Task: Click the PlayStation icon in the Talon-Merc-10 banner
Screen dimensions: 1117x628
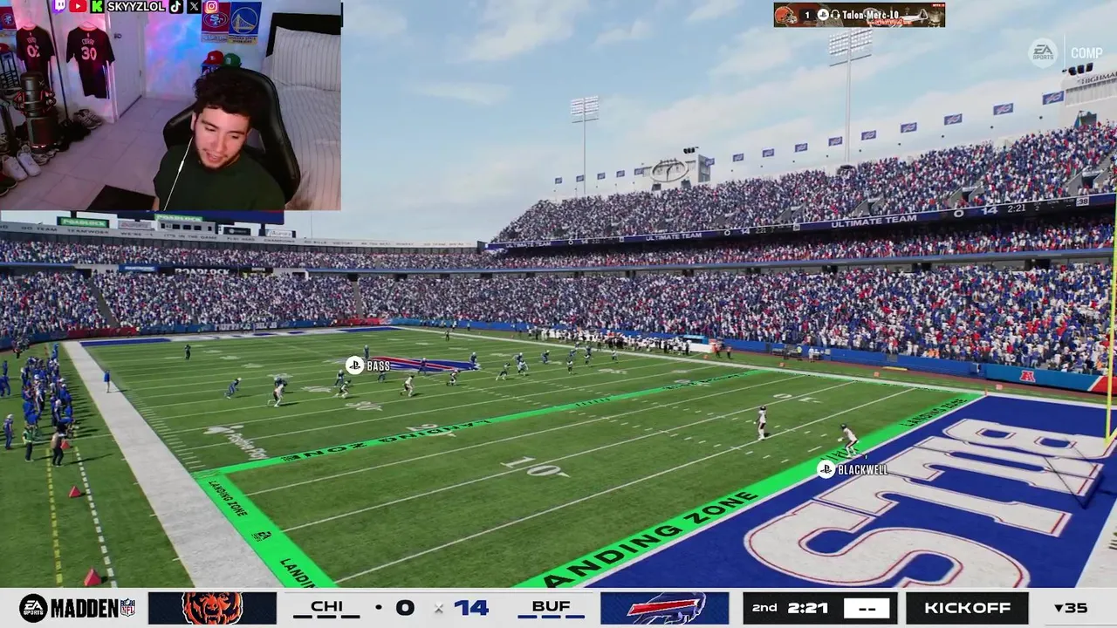Action: pos(822,15)
